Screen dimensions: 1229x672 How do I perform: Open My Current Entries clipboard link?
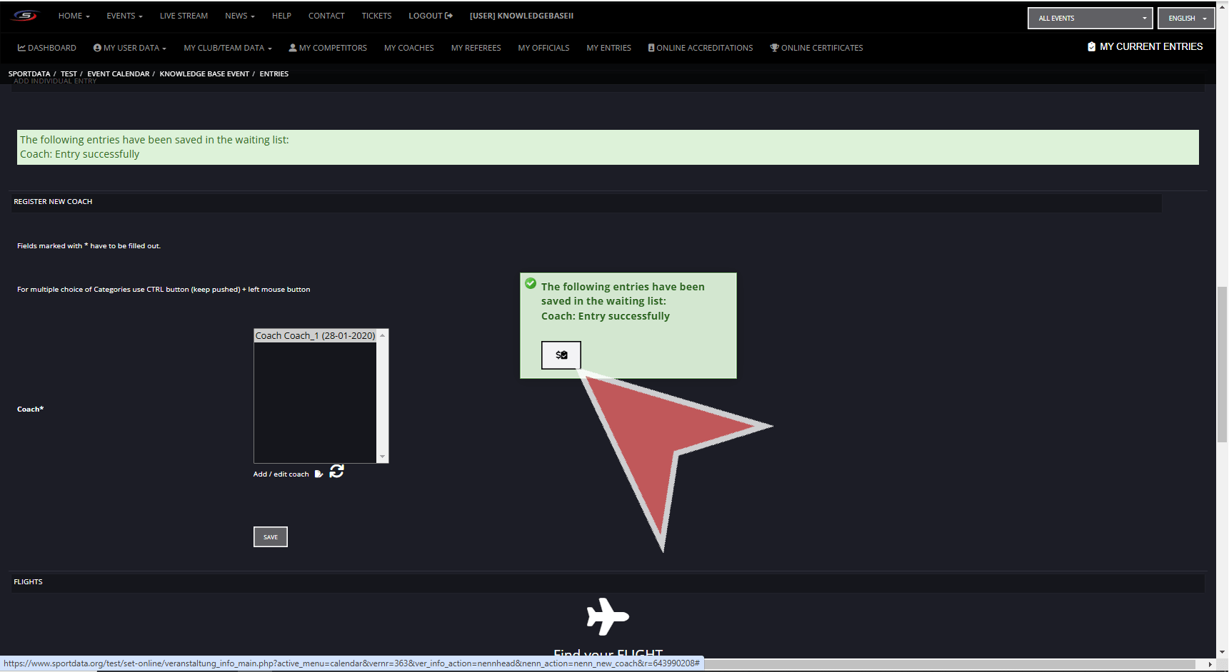click(1145, 47)
